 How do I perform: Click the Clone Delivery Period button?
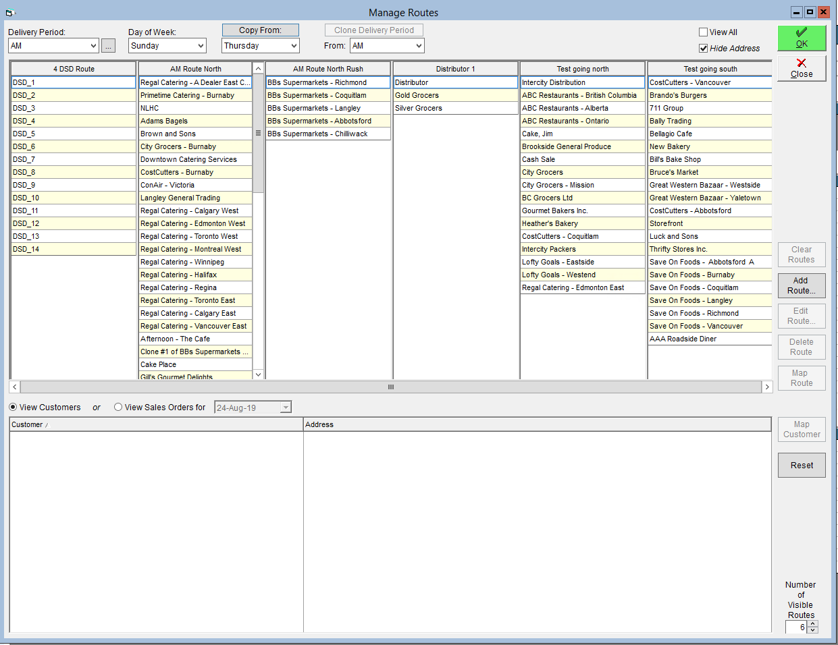374,30
